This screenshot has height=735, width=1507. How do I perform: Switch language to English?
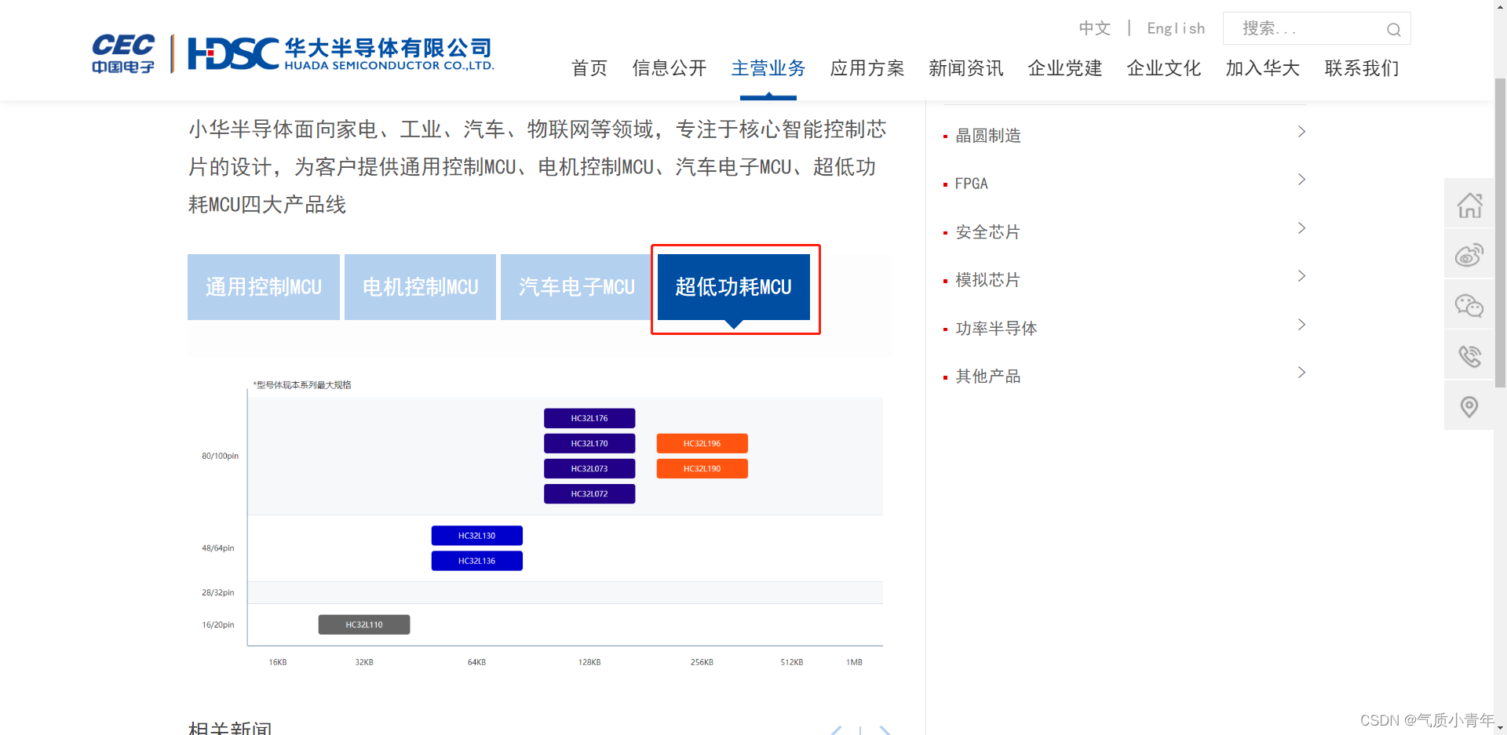tap(1176, 28)
